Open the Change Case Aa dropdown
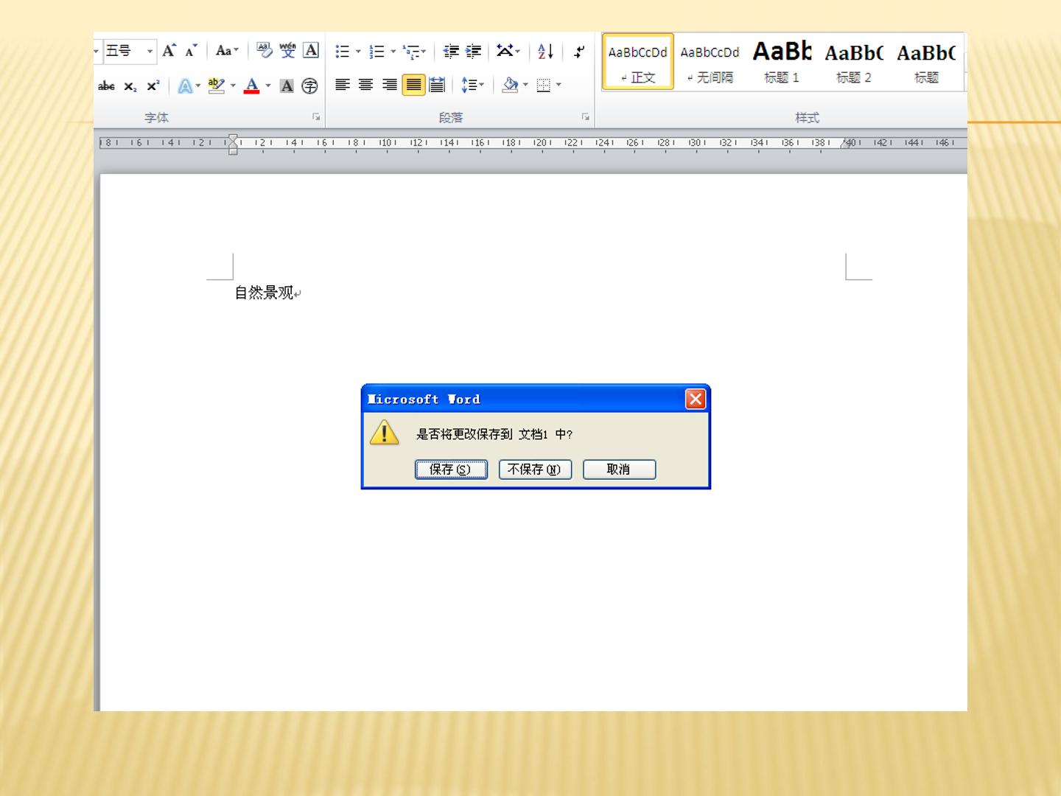The width and height of the screenshot is (1061, 796). [227, 51]
